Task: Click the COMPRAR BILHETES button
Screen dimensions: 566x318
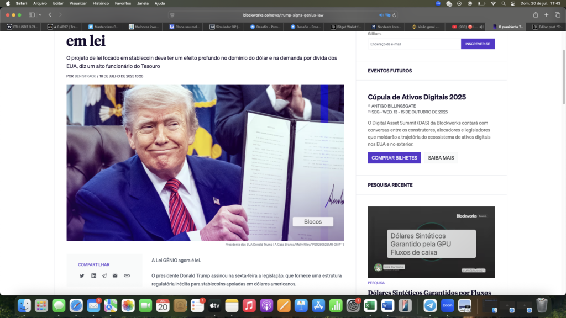Action: coord(394,158)
